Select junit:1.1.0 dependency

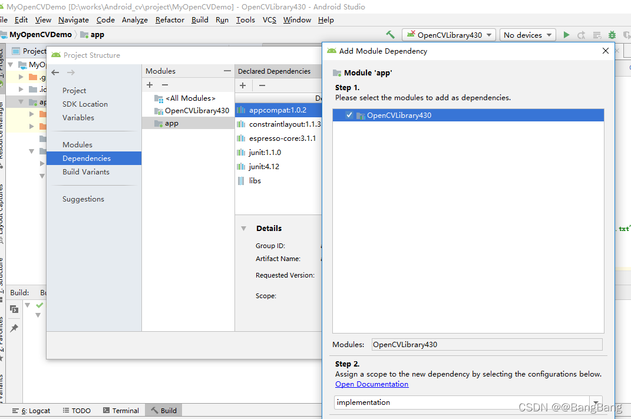point(279,152)
